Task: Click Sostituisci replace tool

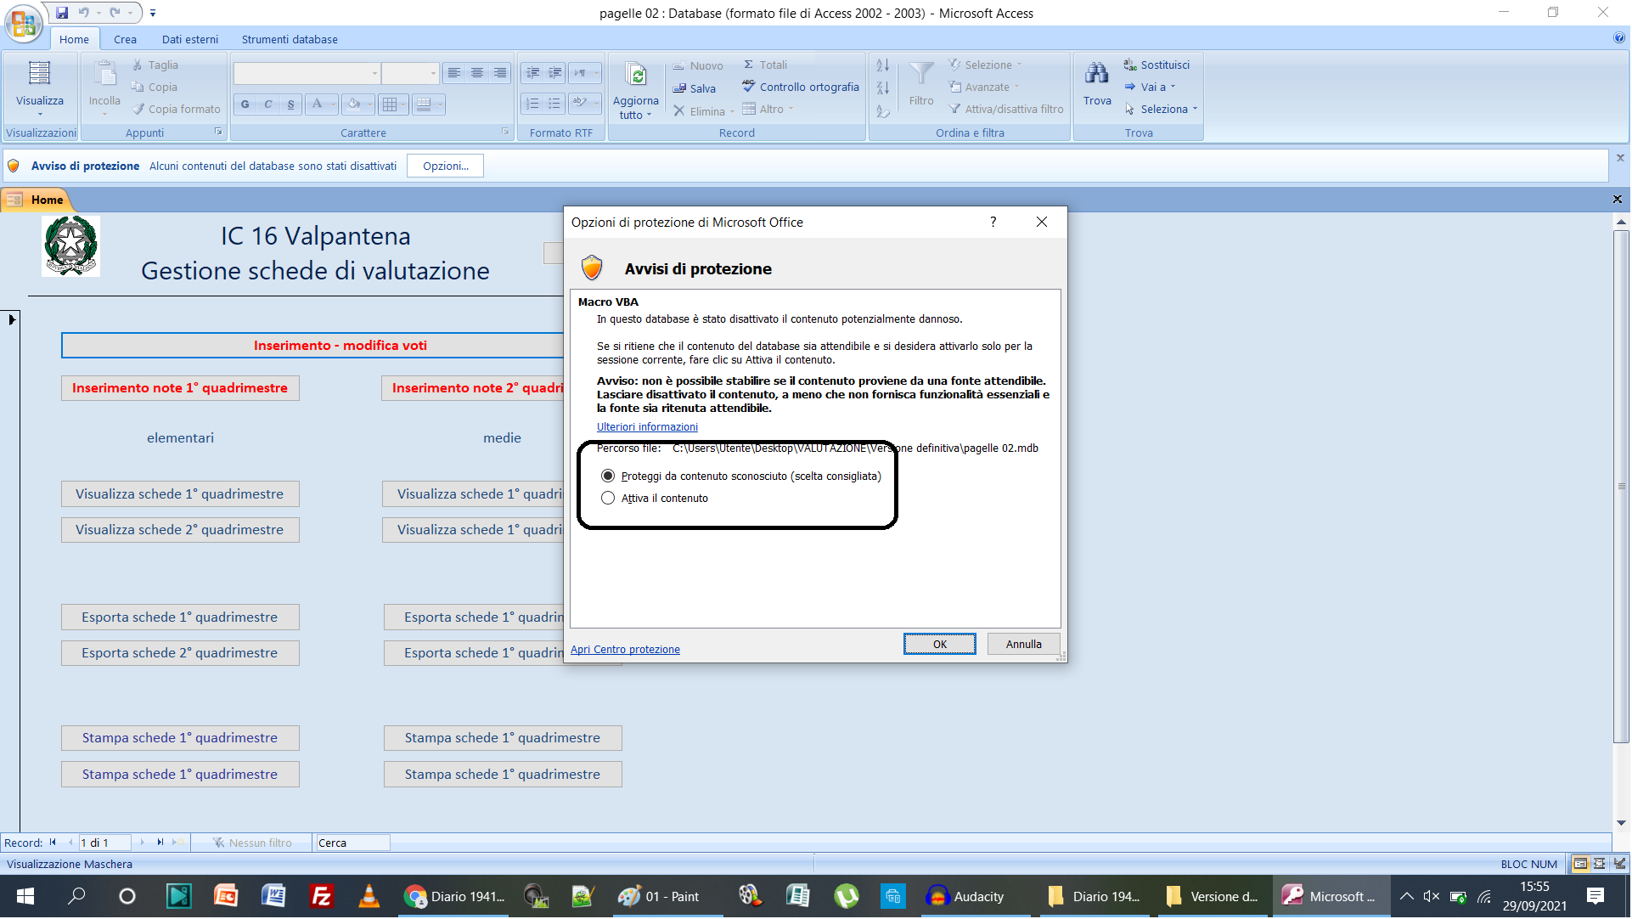Action: click(1156, 65)
